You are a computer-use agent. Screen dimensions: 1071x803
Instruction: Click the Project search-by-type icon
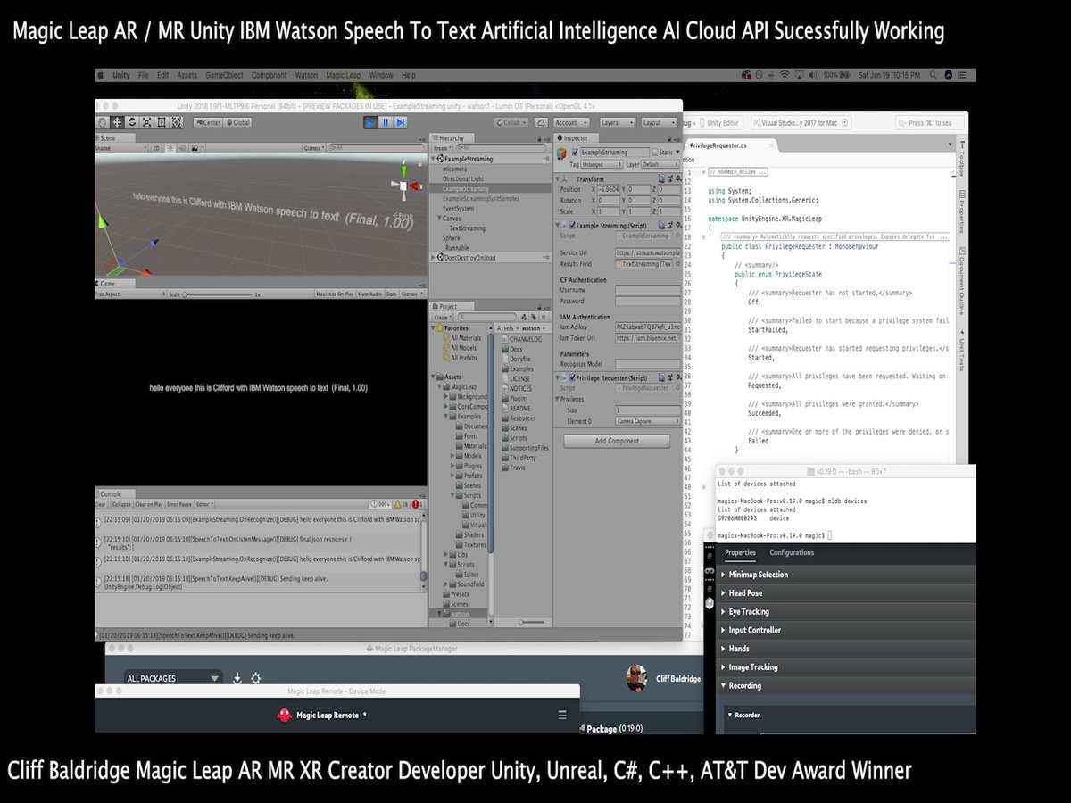point(525,317)
